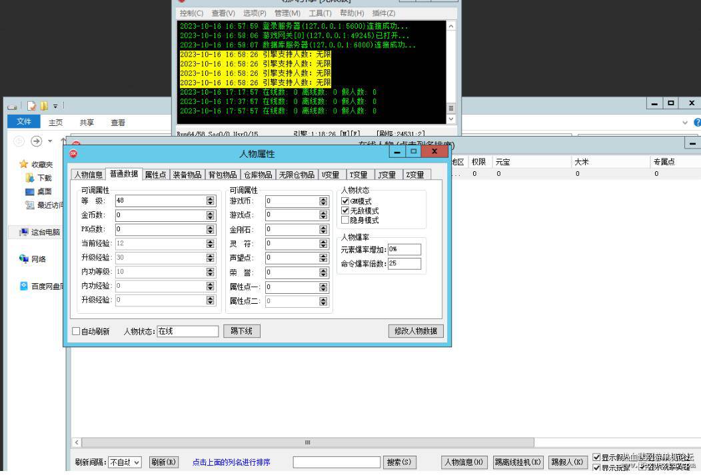701x475 pixels.
Task: Click the 声望点 spinner arrows
Action: [323, 258]
